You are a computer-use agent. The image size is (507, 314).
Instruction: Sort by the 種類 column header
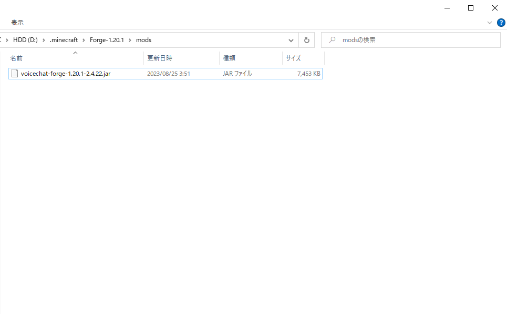[229, 58]
